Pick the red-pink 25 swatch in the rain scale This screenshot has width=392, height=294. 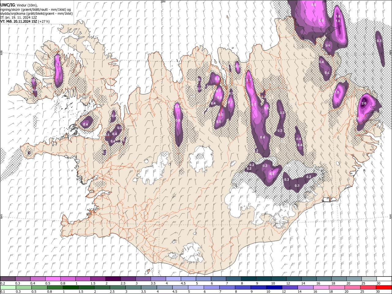click(368, 287)
